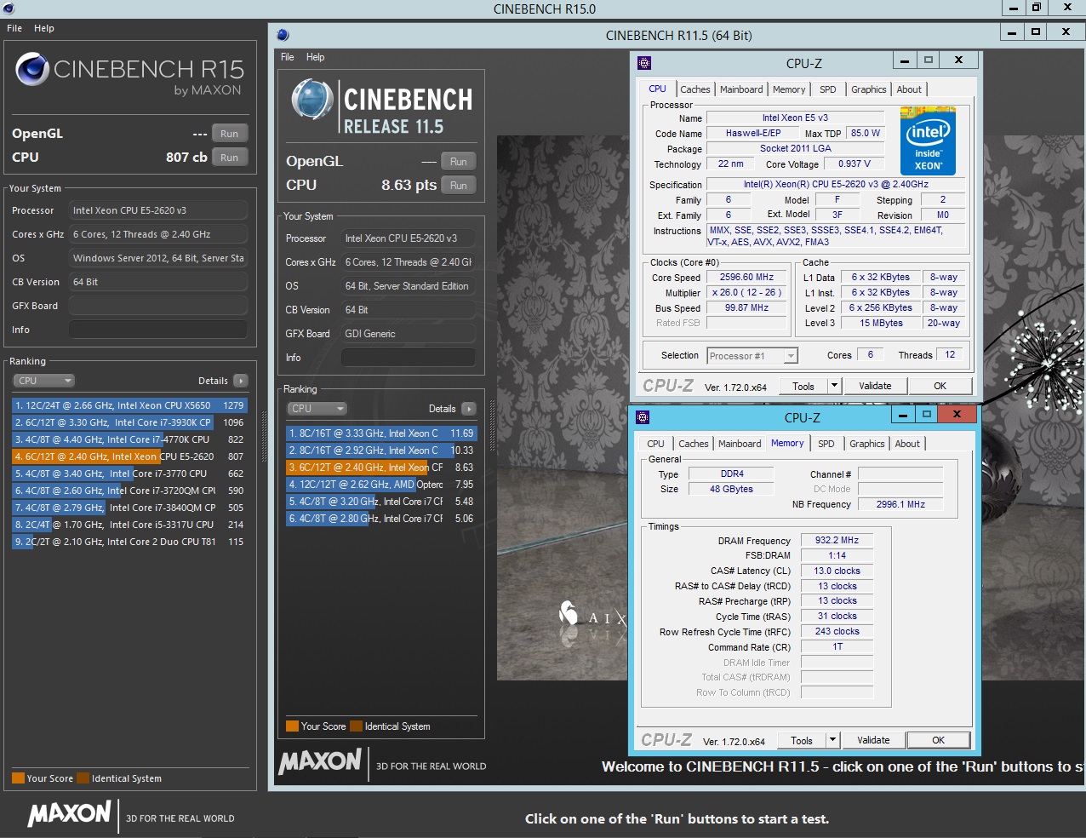This screenshot has height=838, width=1086.
Task: Click Validate in top CPU-Z window
Action: tap(875, 386)
